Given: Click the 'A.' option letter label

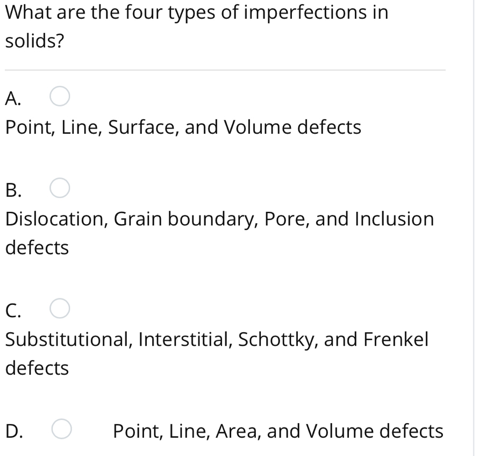Looking at the screenshot, I should (x=13, y=98).
